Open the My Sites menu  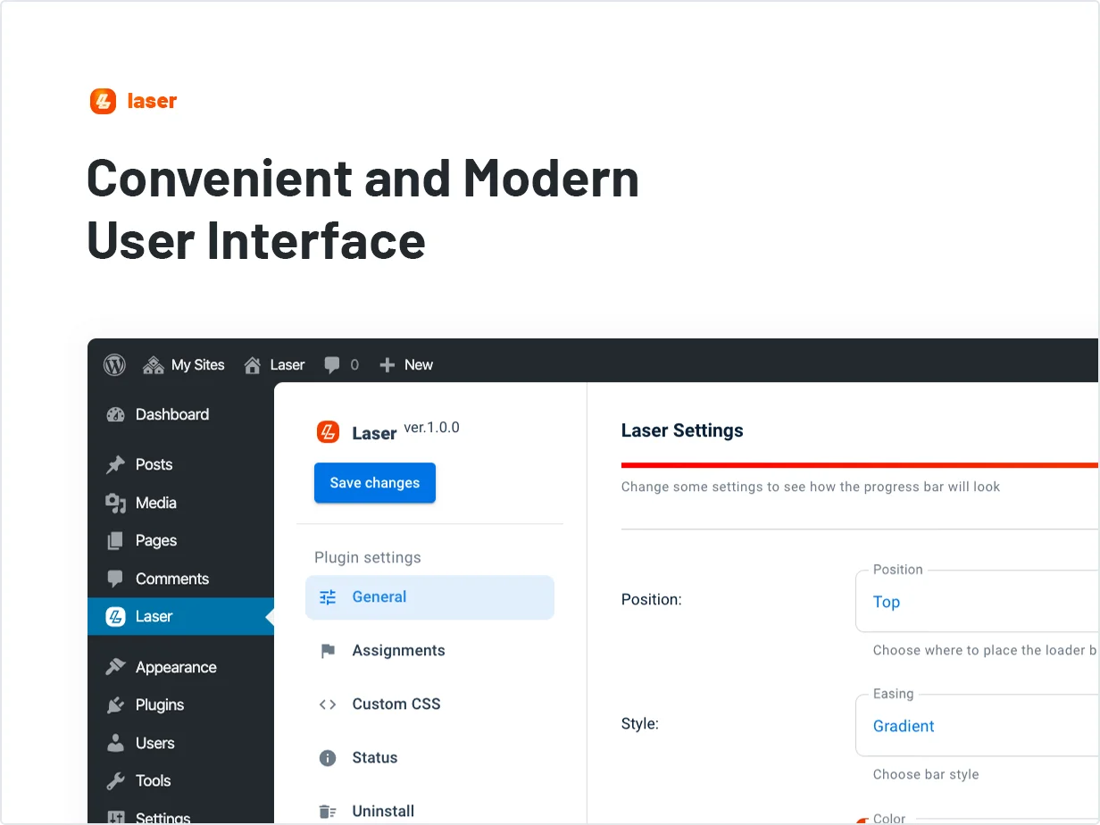184,364
